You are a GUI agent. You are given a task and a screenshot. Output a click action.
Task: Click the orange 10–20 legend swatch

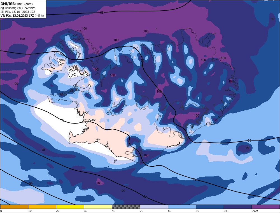42,207
